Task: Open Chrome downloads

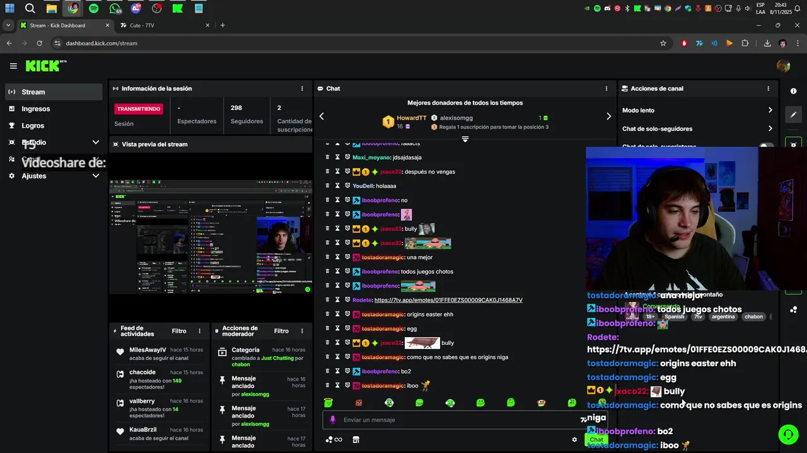Action: (767, 43)
